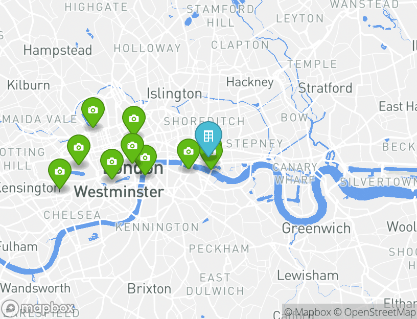The image size is (417, 319).
Task: Click the camera pin left of Shoreditch label
Action: point(134,119)
